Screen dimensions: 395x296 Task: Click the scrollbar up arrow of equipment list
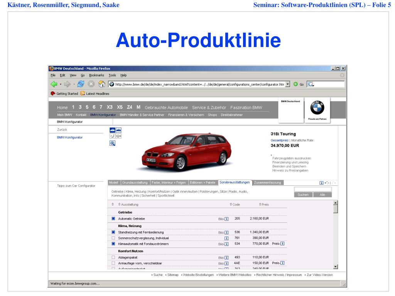click(x=335, y=203)
